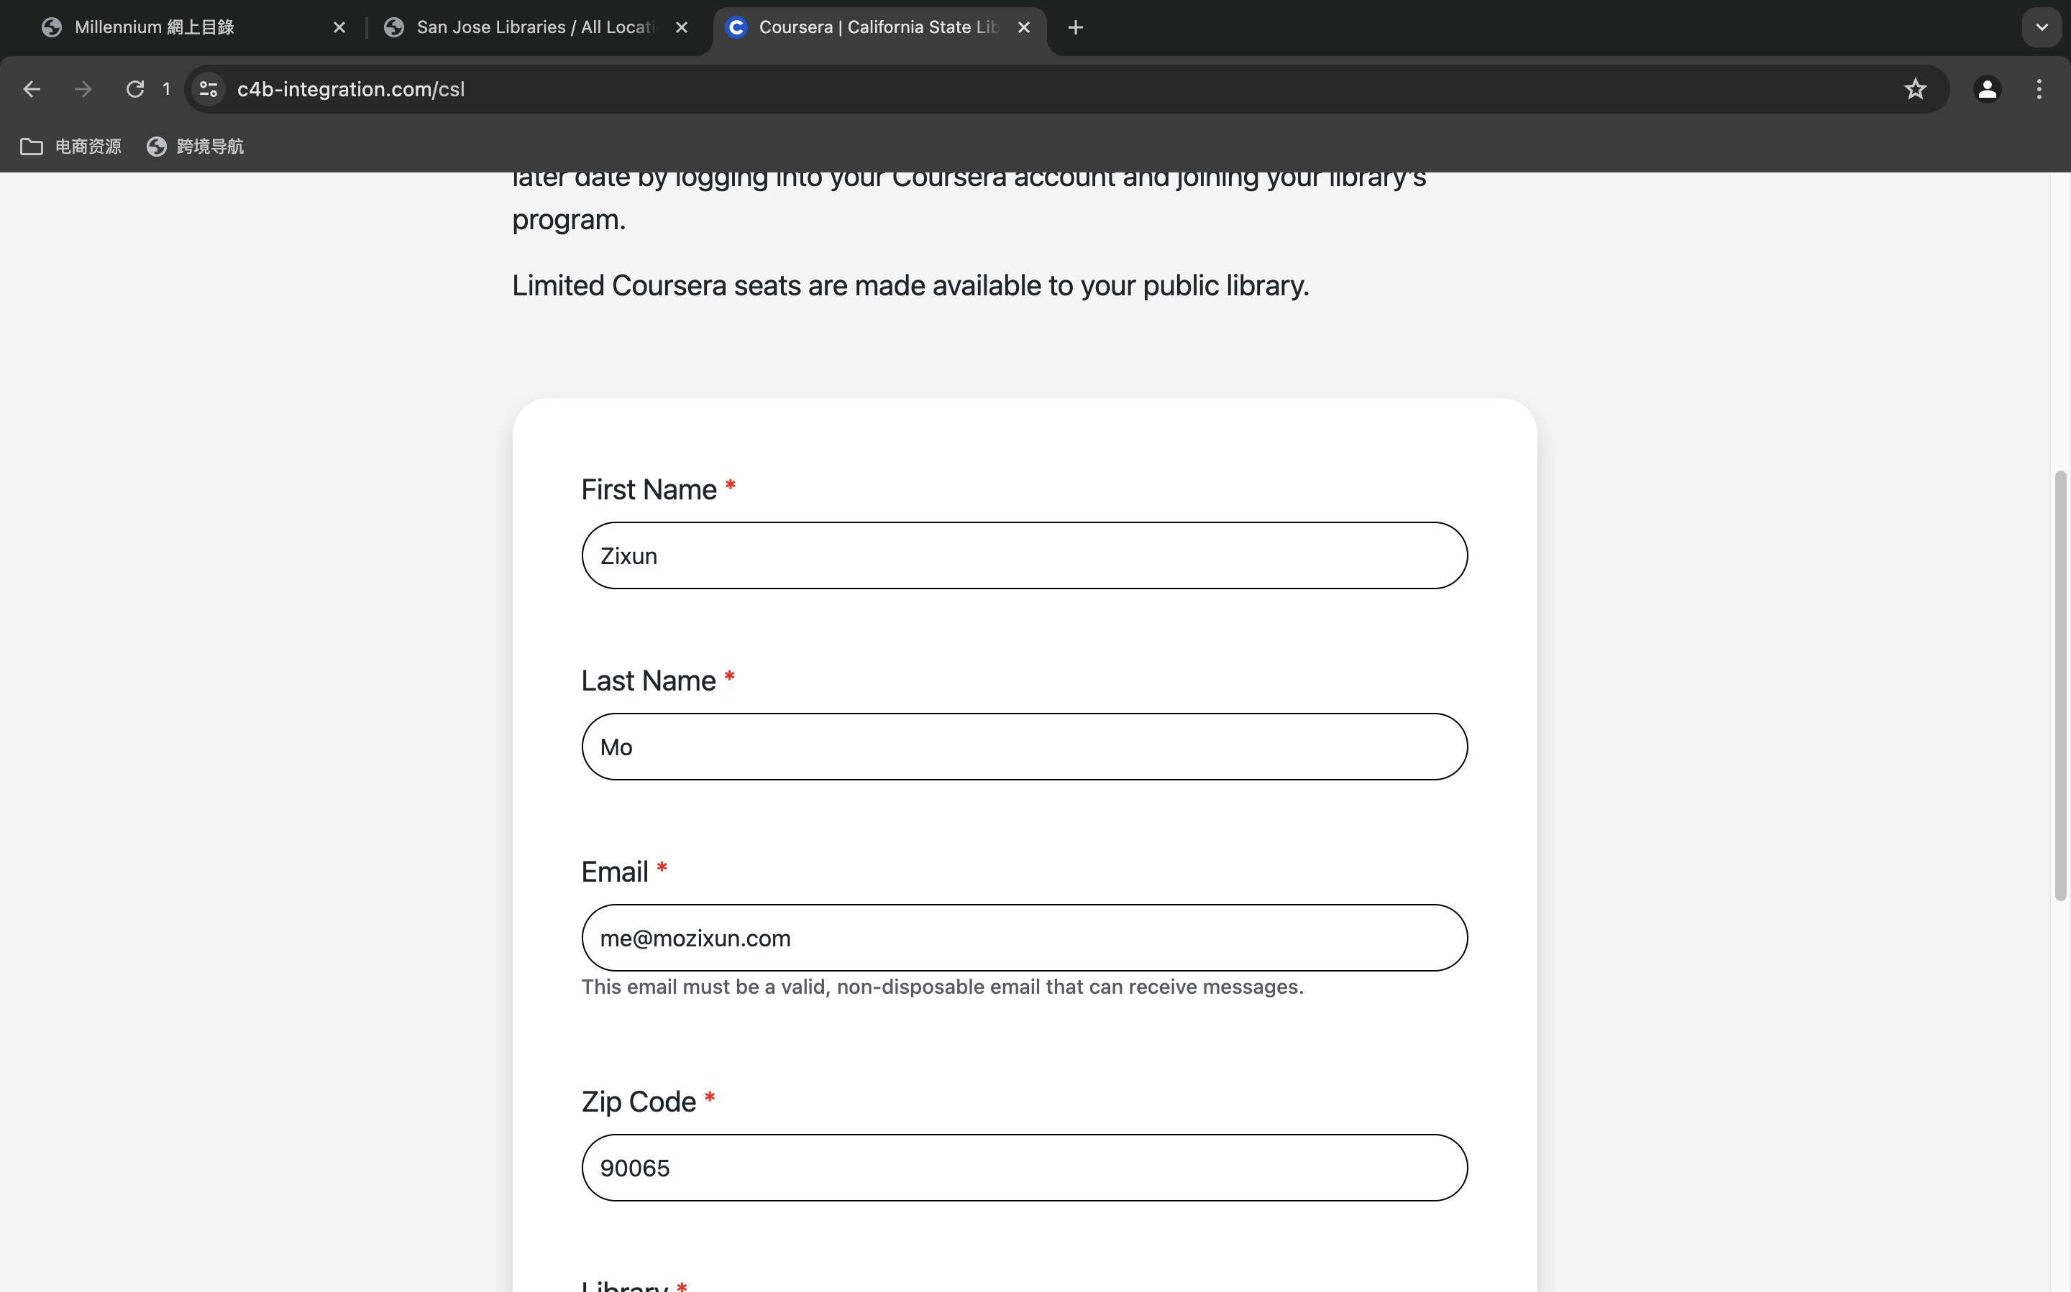This screenshot has height=1292, width=2071.
Task: Bookmark this page with the star
Action: click(x=1916, y=89)
